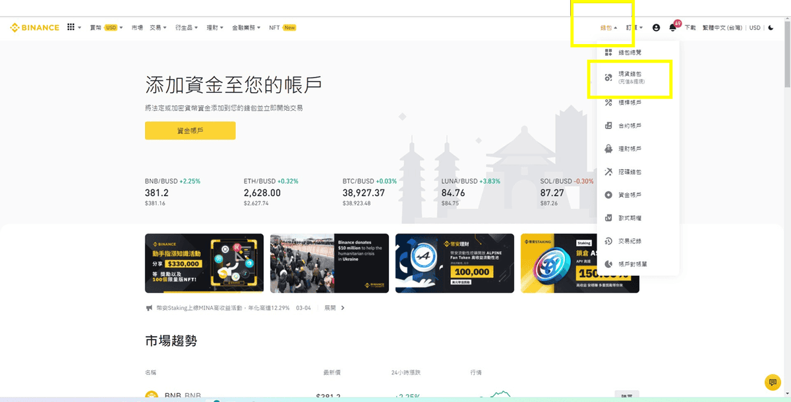This screenshot has height=402, width=791.
Task: Click the 市場趨勢 heading
Action: click(171, 341)
